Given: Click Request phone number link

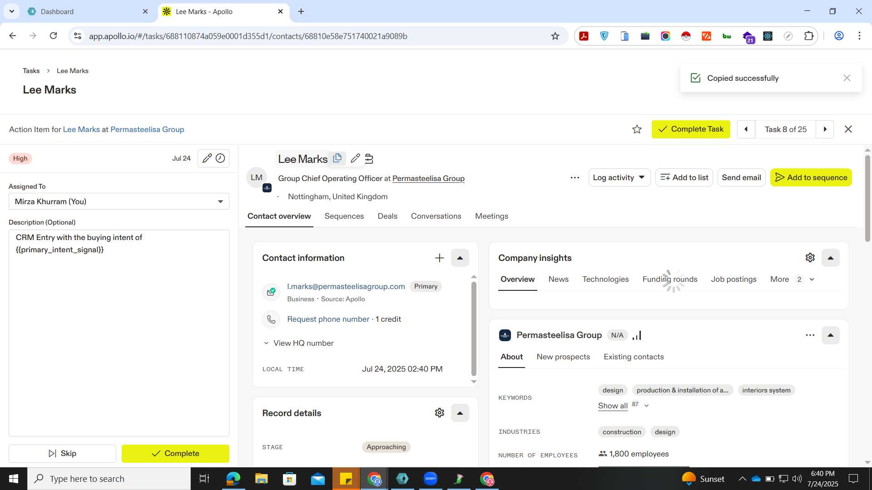Looking at the screenshot, I should (x=328, y=319).
